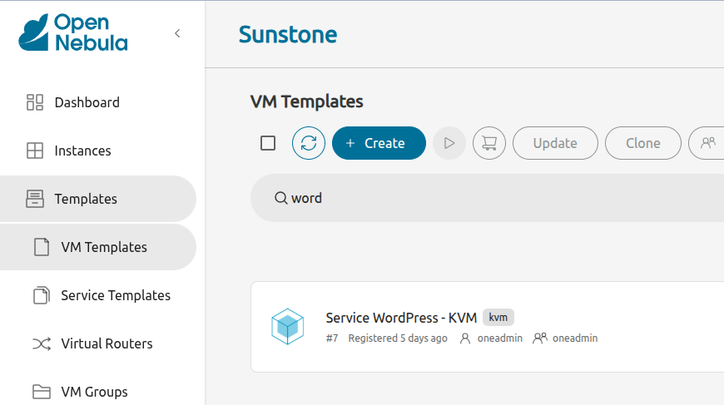Open the Dashboard section

click(x=87, y=102)
